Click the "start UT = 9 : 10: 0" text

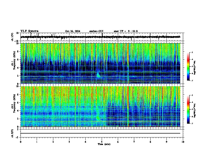[x=126, y=31]
